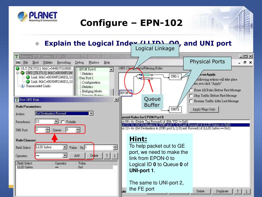Open the Action dropdown

tap(91, 114)
